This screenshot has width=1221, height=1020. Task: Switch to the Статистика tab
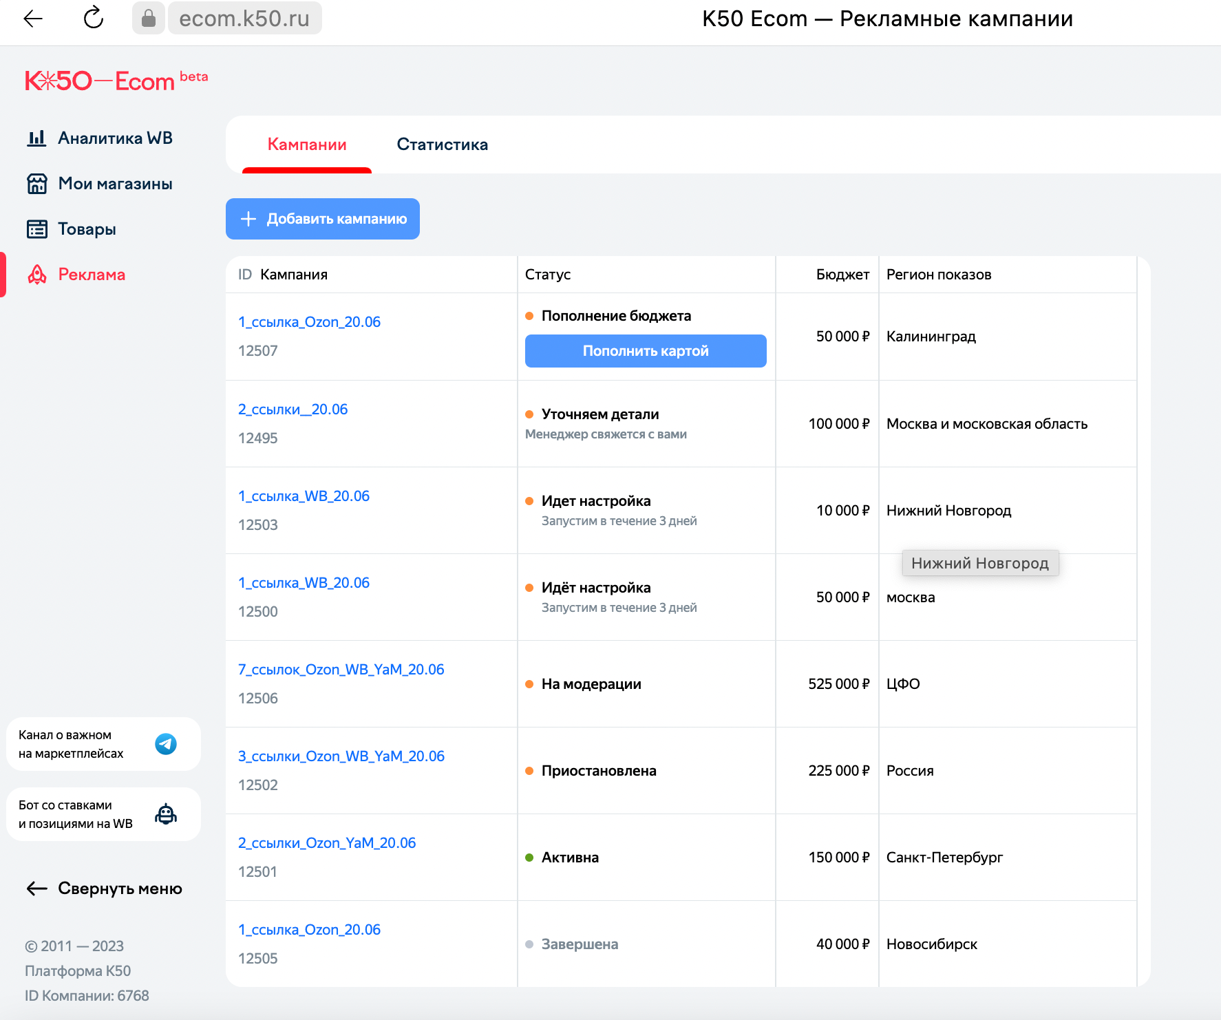443,145
